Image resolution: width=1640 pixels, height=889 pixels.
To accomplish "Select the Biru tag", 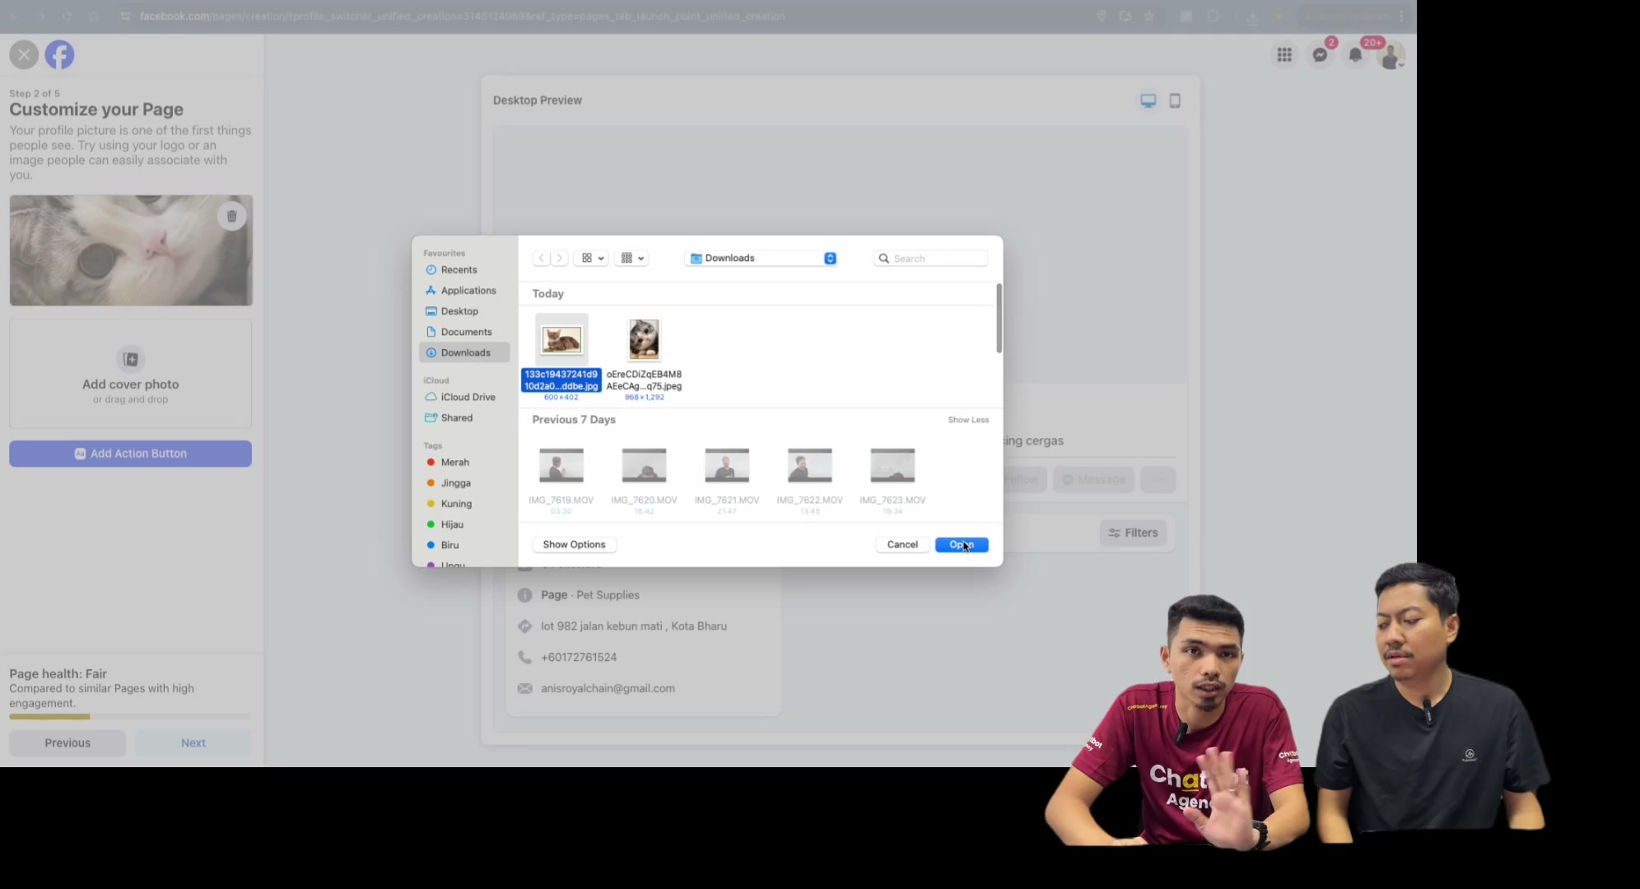I will 464,545.
